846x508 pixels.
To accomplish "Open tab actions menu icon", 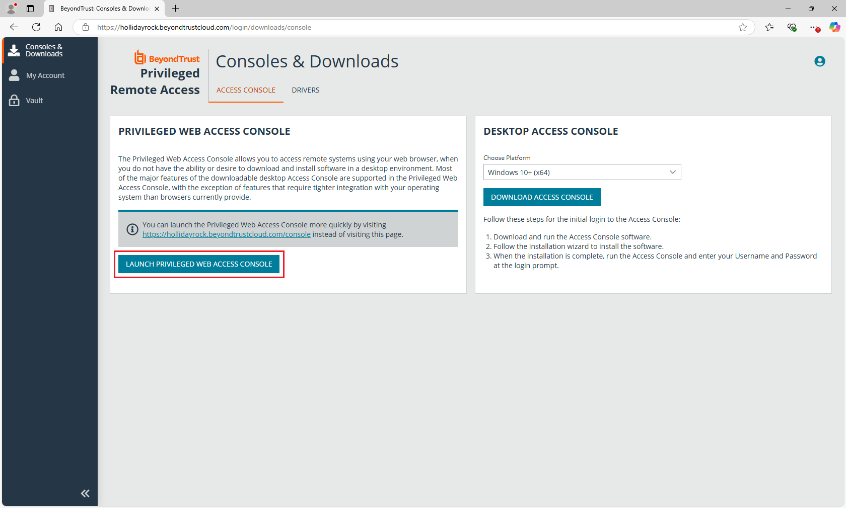I will click(x=30, y=9).
